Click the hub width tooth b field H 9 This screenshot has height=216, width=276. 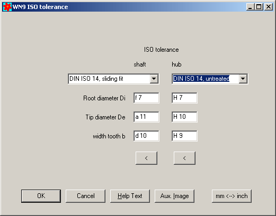(184, 136)
